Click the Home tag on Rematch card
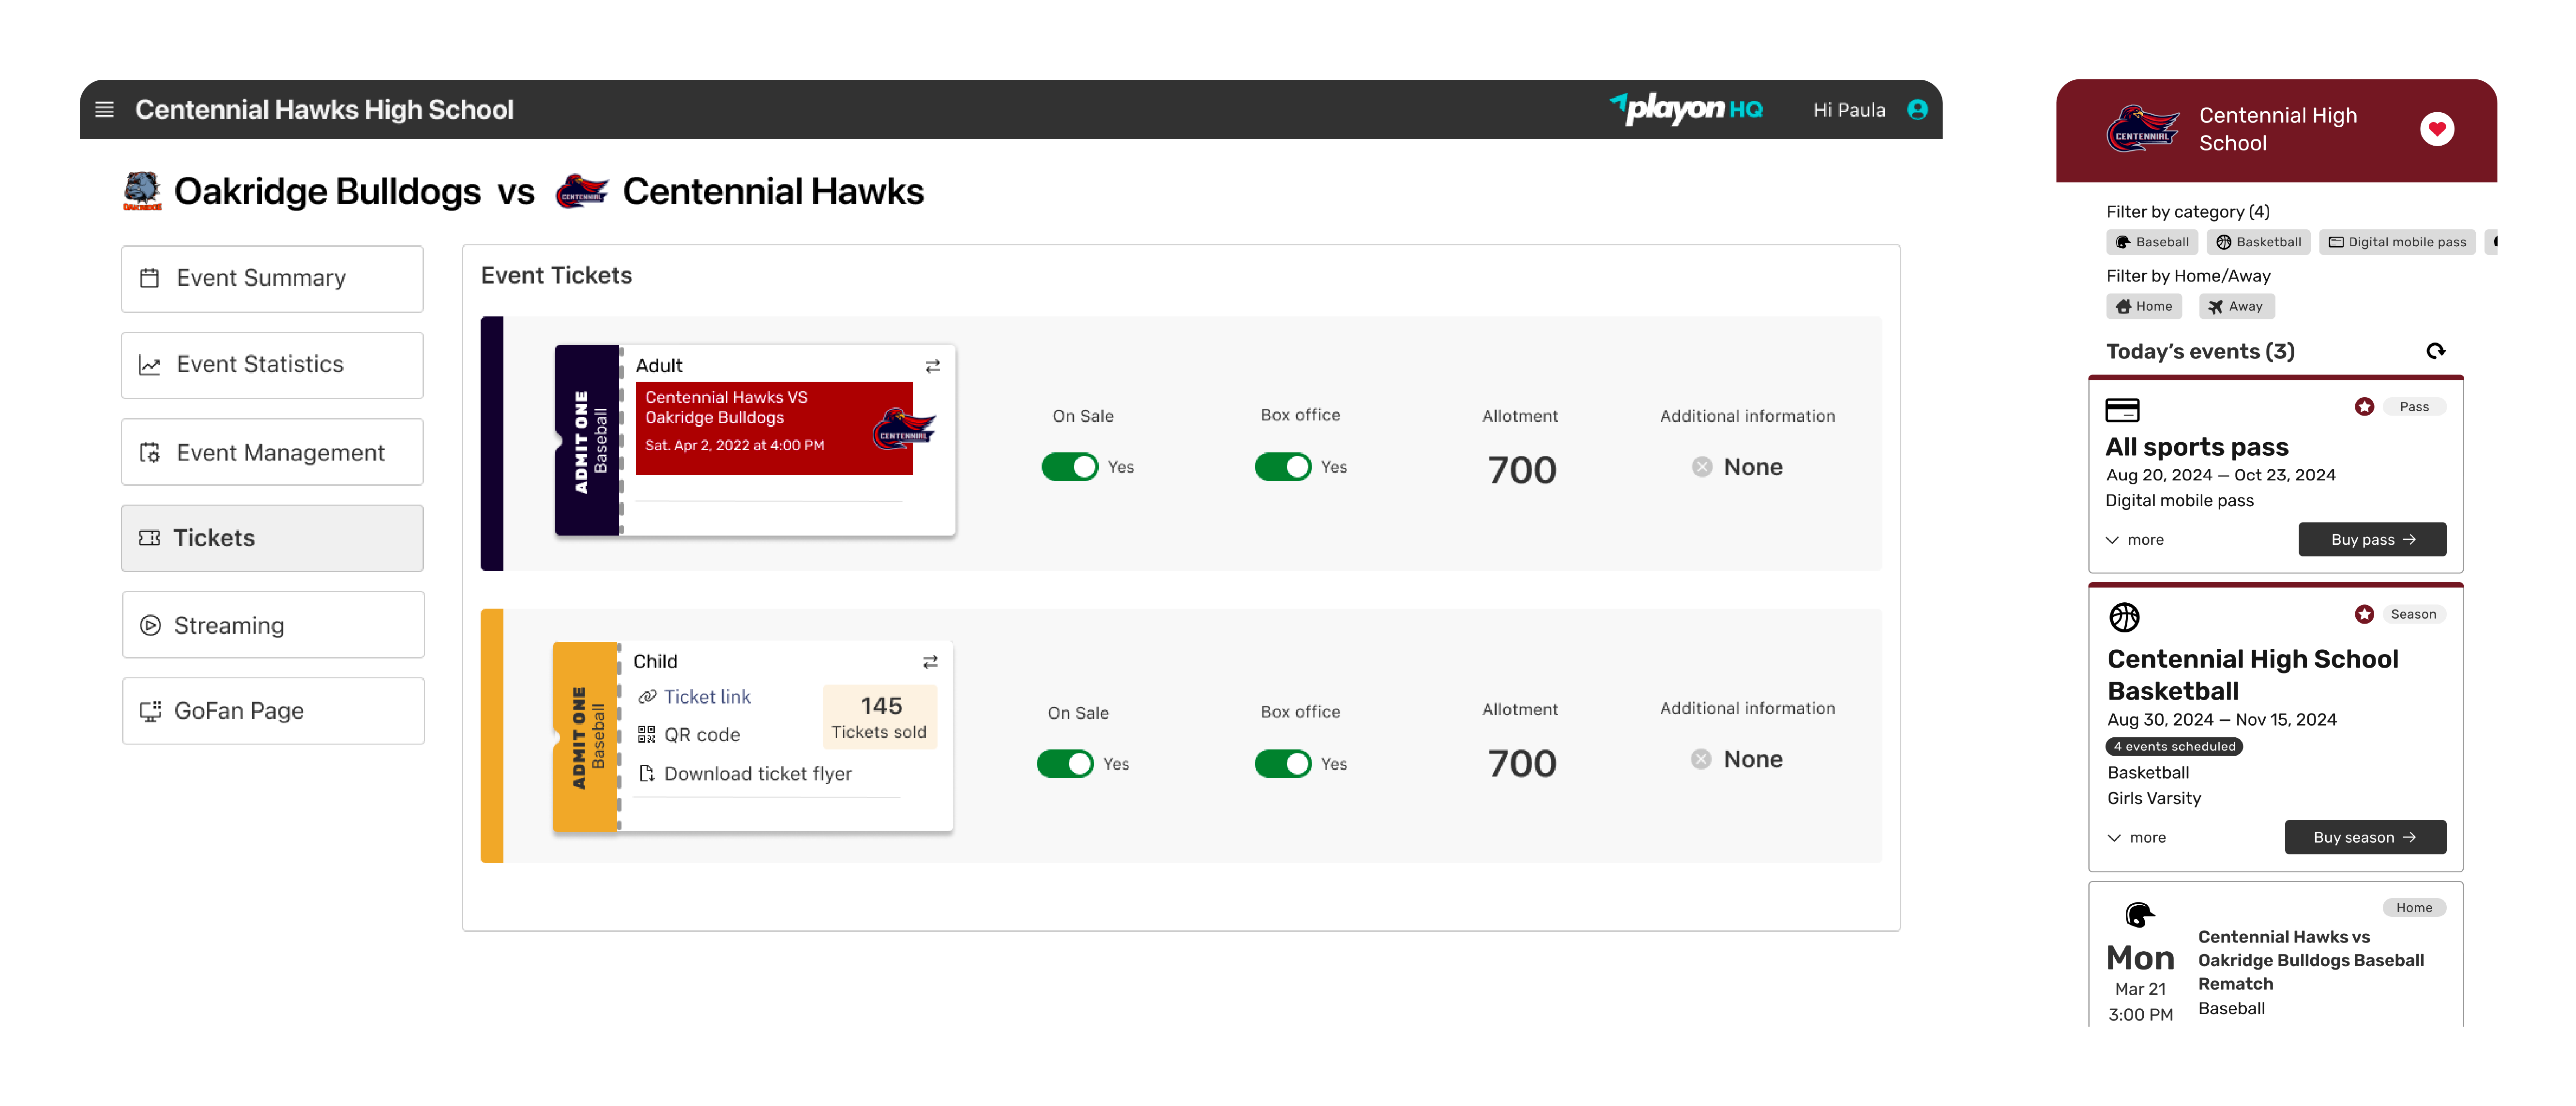 [x=2413, y=908]
